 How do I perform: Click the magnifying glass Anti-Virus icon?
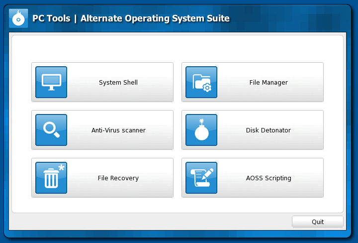pos(51,130)
